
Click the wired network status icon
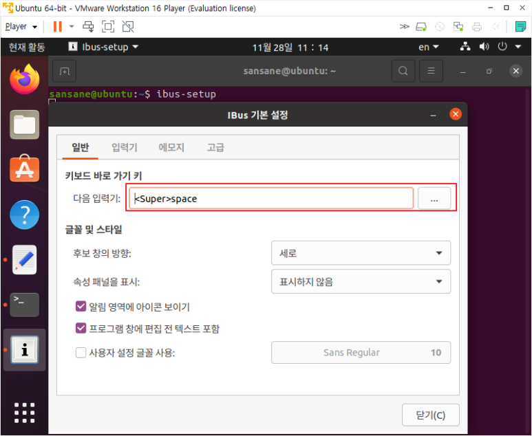pos(465,47)
